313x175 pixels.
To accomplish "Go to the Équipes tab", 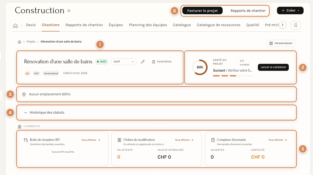I will 116,25.
